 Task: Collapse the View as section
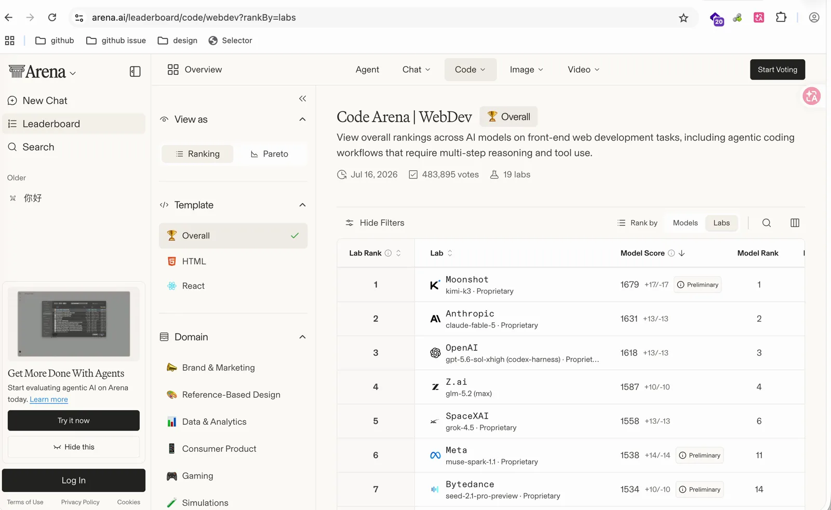pyautogui.click(x=302, y=119)
